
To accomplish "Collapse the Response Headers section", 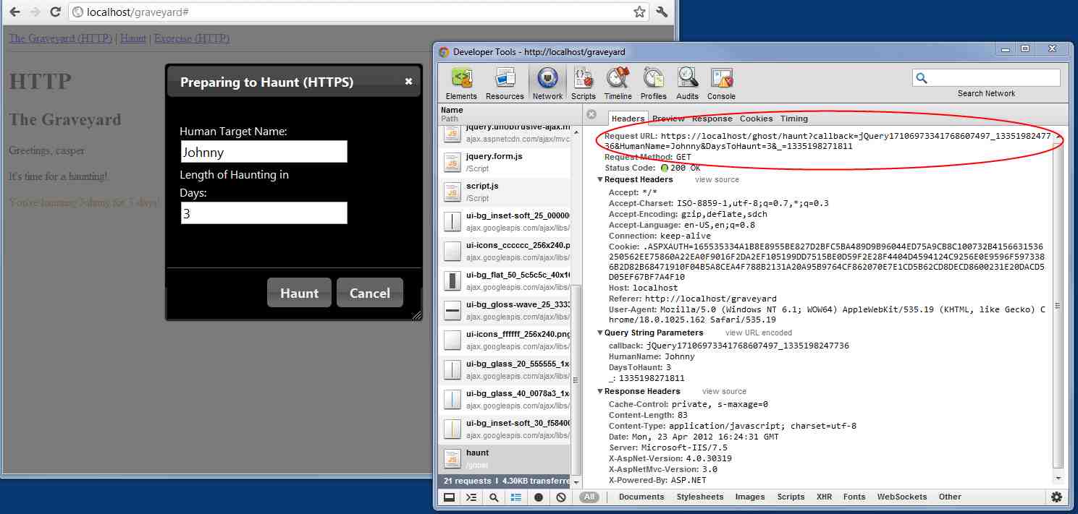I will [x=600, y=391].
